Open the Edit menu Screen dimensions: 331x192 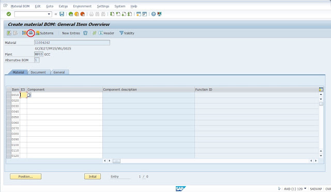pos(38,6)
